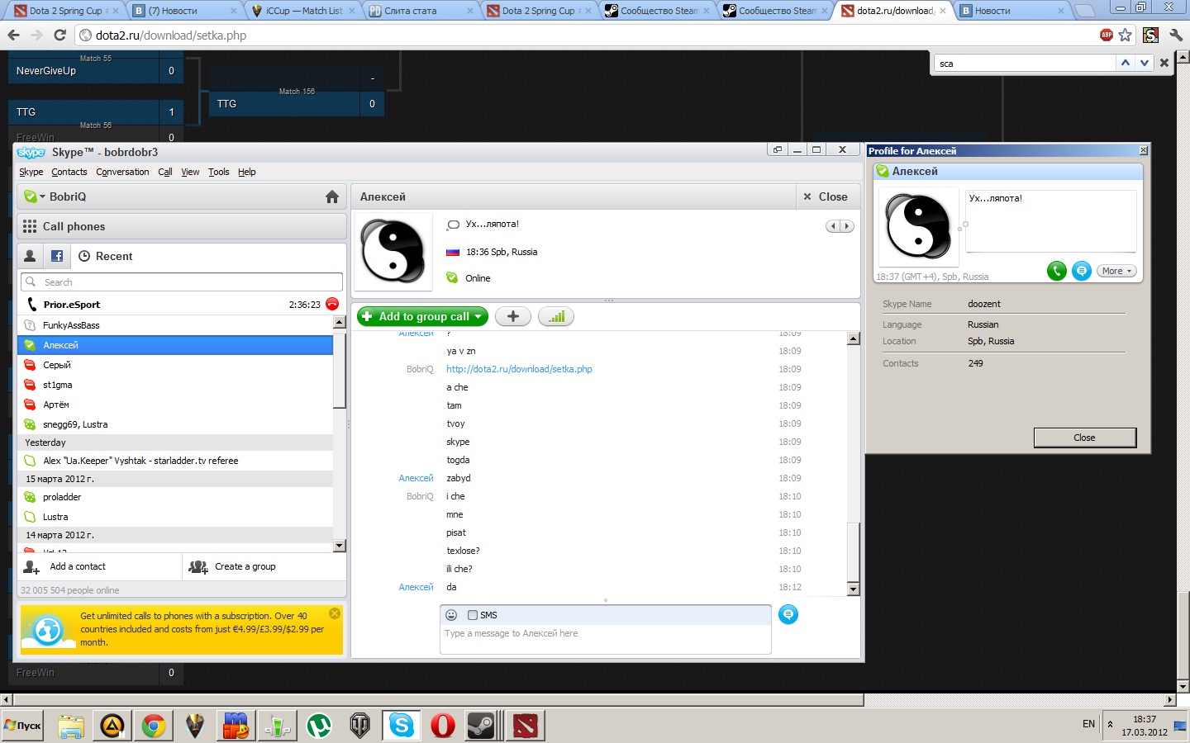Open the View menu in Skype
1190x743 pixels.
point(190,172)
